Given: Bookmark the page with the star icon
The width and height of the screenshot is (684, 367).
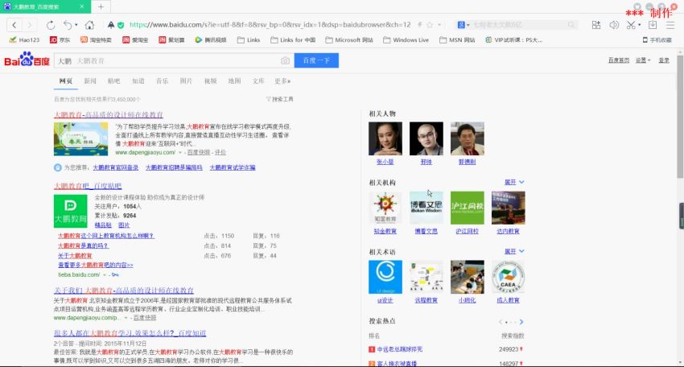Looking at the screenshot, I should coord(430,25).
